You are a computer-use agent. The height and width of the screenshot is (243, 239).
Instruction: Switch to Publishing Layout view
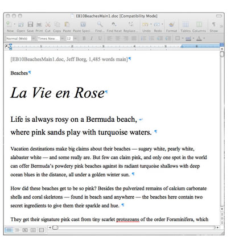pyautogui.click(x=25, y=230)
